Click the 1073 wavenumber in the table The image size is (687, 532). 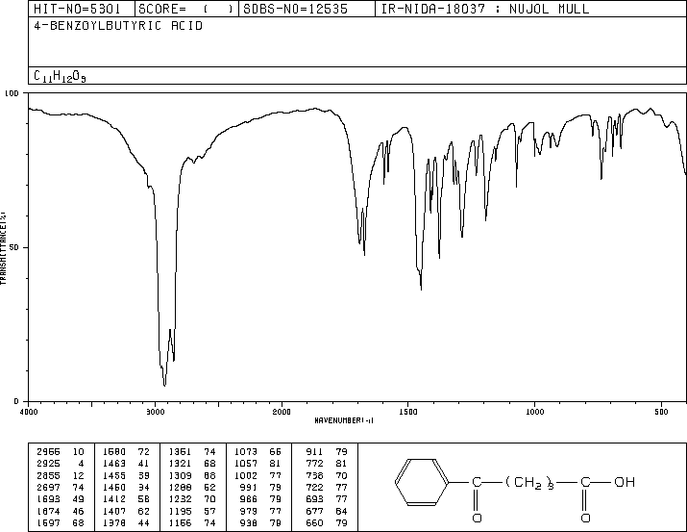coord(245,451)
